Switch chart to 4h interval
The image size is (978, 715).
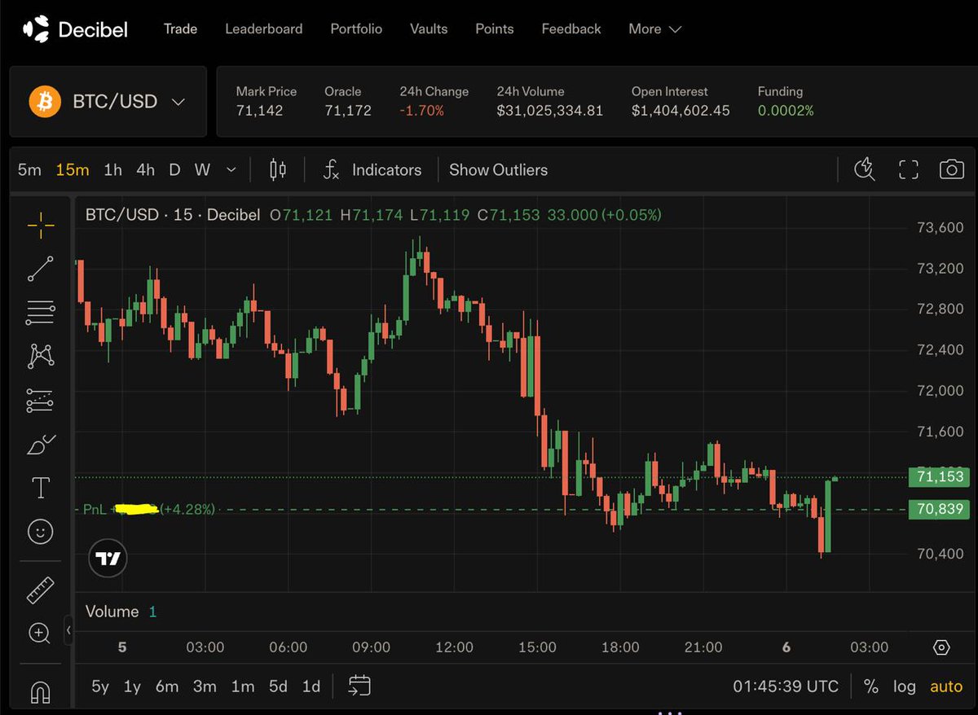[145, 169]
